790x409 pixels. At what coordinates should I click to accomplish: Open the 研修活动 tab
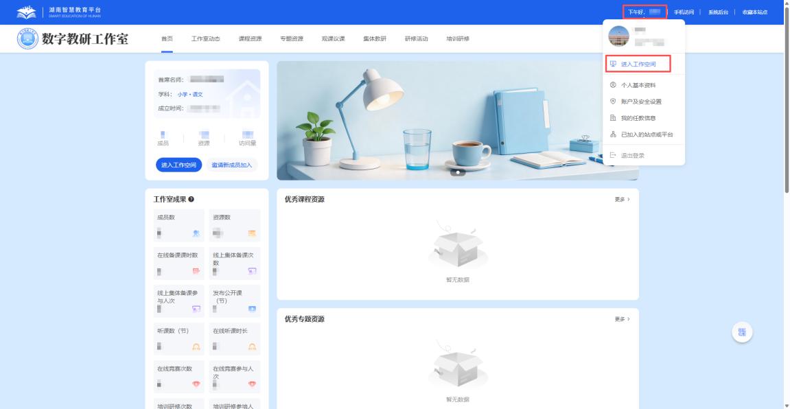[x=416, y=39]
